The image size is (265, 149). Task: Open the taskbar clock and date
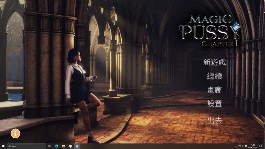click(252, 146)
